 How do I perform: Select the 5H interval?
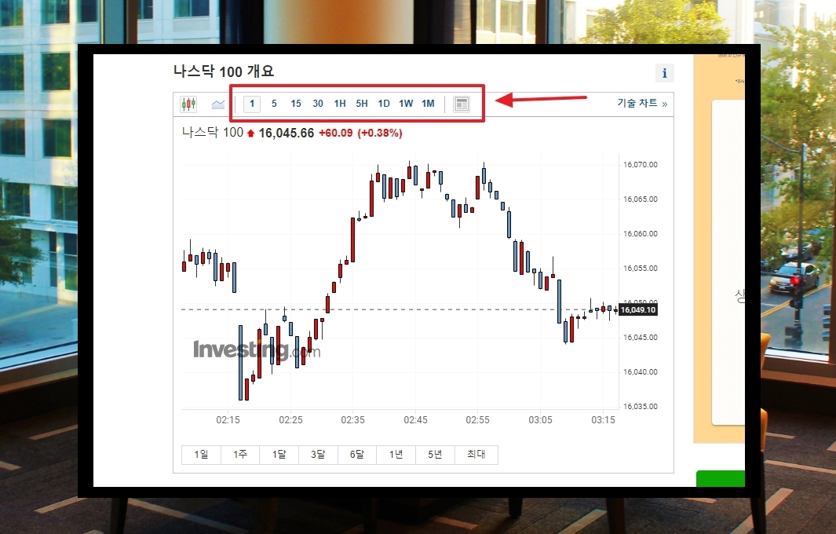[362, 104]
